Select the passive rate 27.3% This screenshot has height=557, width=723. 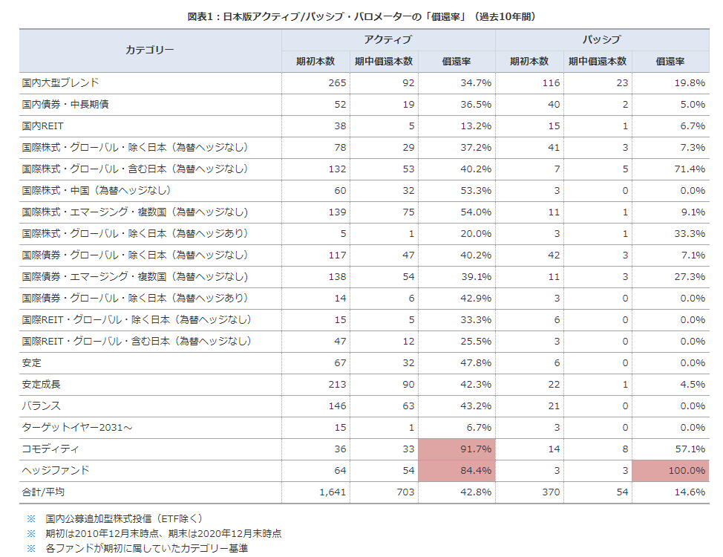(x=690, y=277)
